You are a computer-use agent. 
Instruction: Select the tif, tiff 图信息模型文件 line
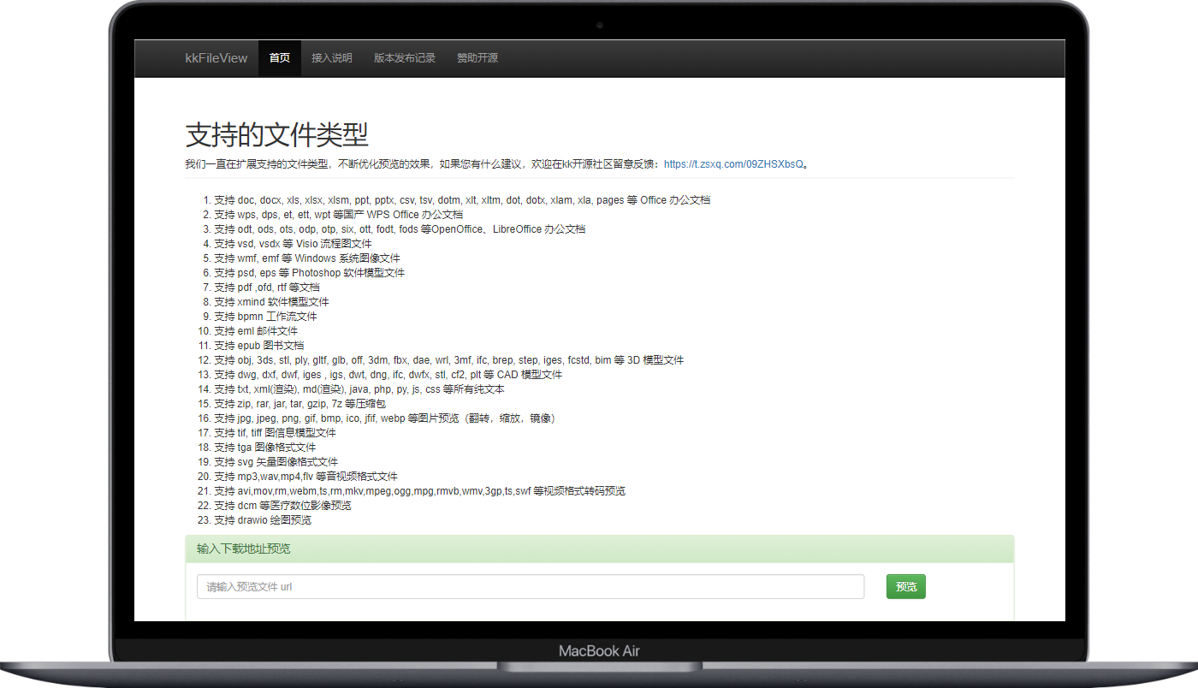click(276, 433)
